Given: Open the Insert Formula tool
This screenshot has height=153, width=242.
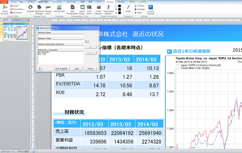Looking at the screenshot, I should pos(5,9).
